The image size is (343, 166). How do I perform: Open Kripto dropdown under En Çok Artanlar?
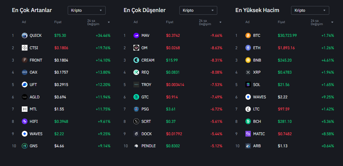coord(87,10)
